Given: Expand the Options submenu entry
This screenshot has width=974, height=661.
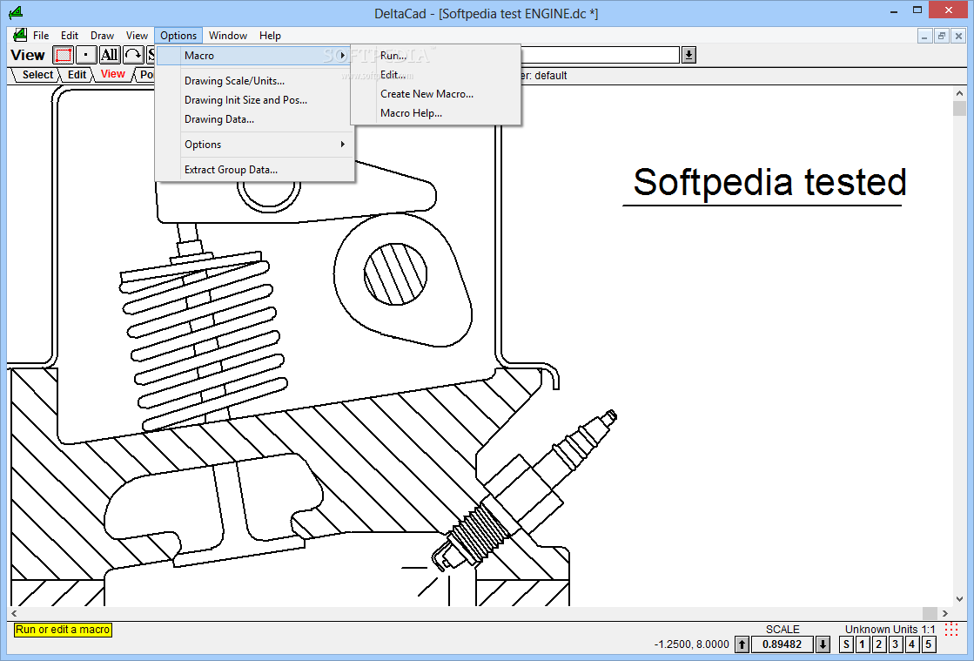Looking at the screenshot, I should click(x=254, y=144).
